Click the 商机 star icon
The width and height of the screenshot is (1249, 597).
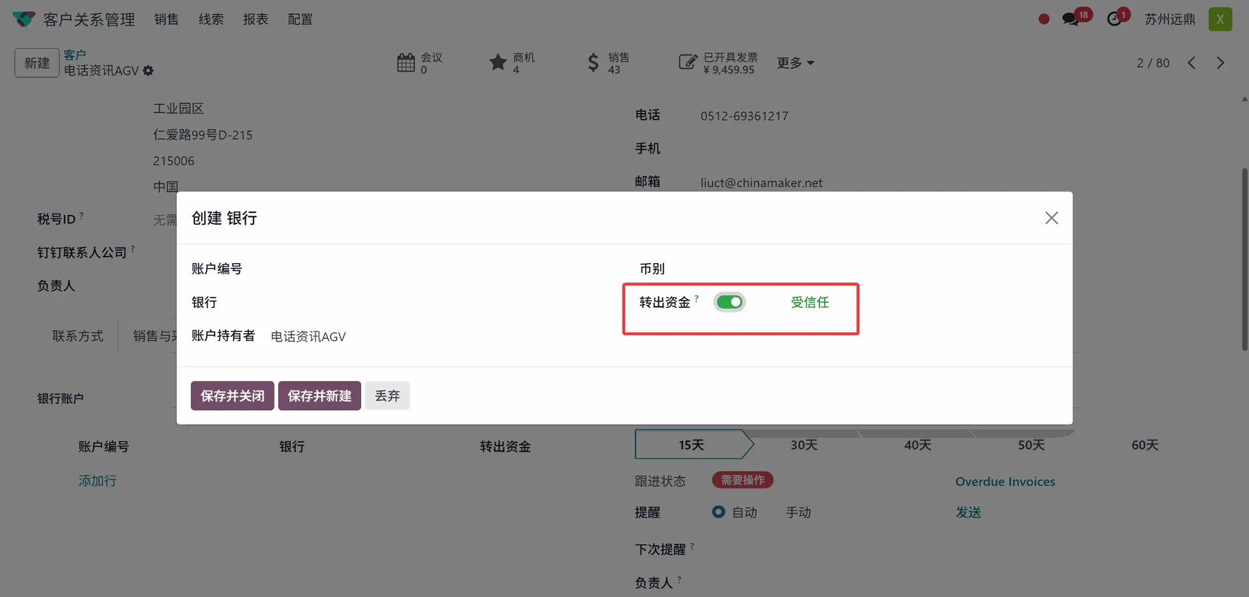pyautogui.click(x=498, y=62)
